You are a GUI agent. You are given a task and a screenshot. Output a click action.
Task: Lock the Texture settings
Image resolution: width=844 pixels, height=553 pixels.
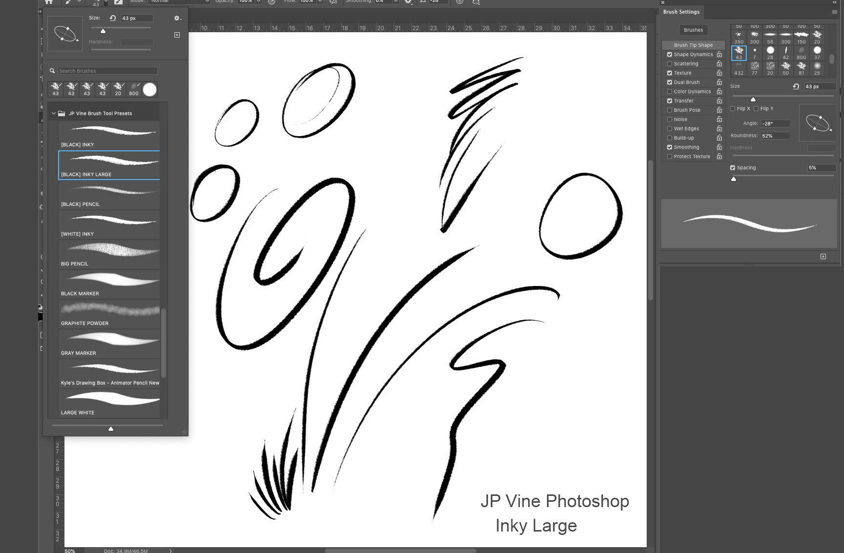pos(719,73)
